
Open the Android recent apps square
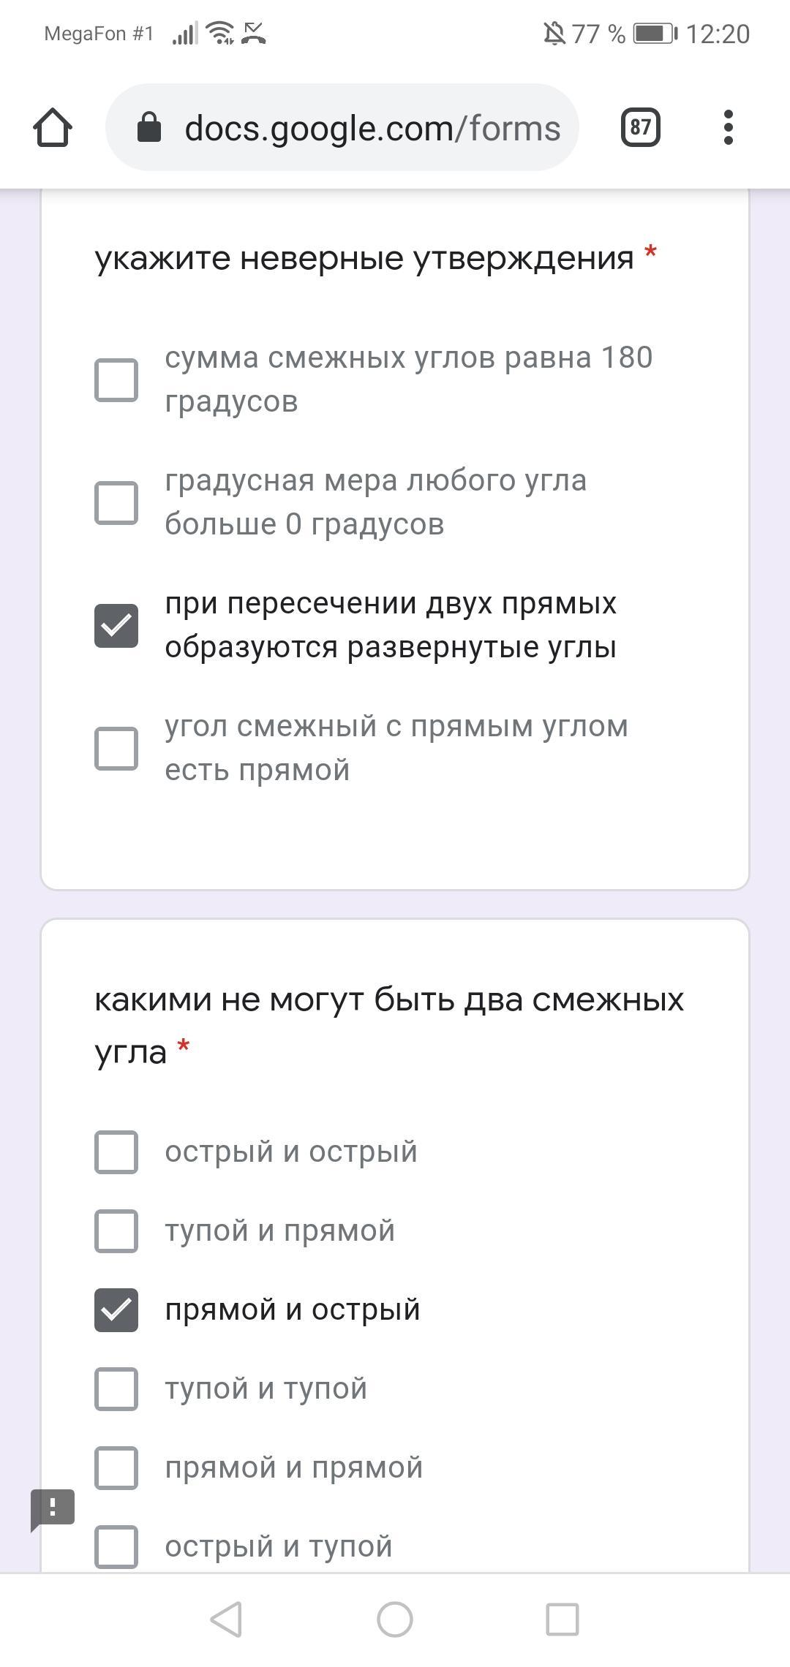(562, 1619)
